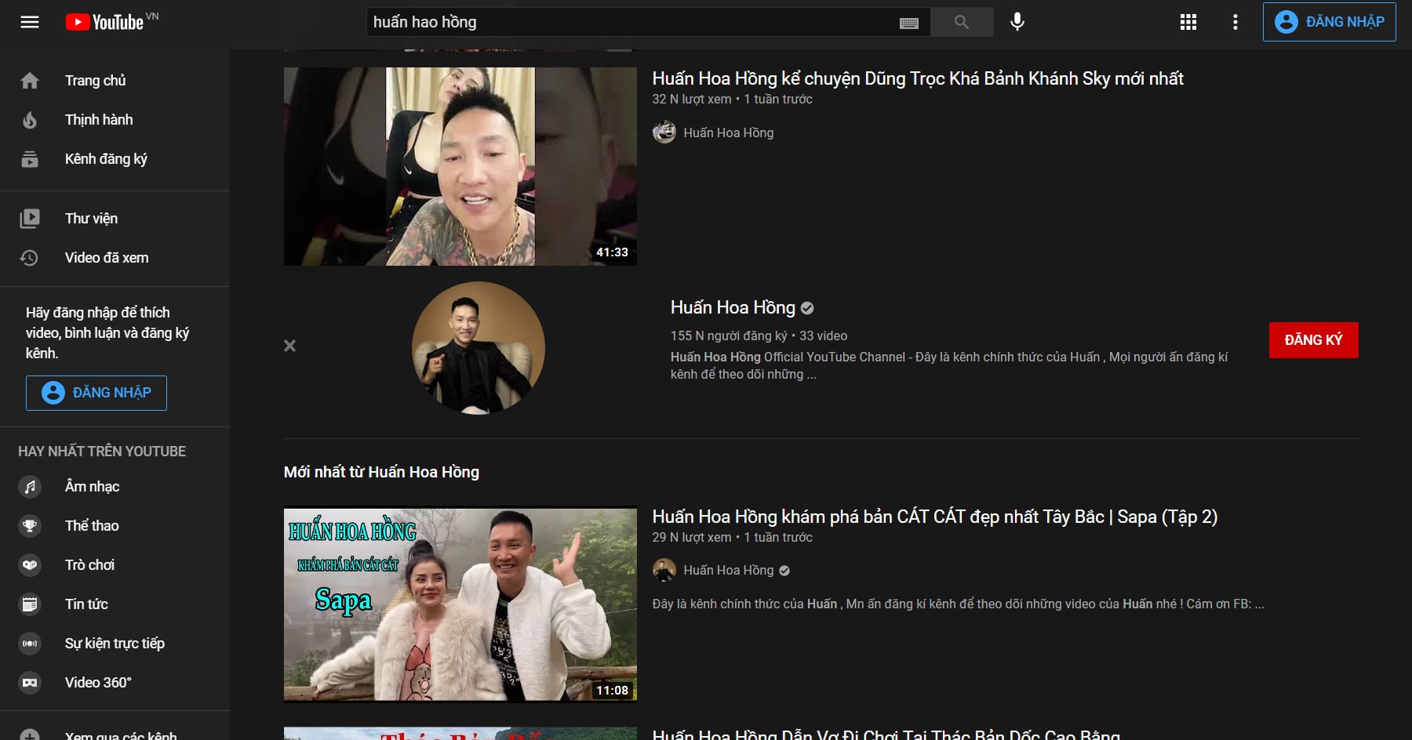Click the top-right ĐĂNG NHẬP button
The width and height of the screenshot is (1412, 740).
[x=1330, y=22]
